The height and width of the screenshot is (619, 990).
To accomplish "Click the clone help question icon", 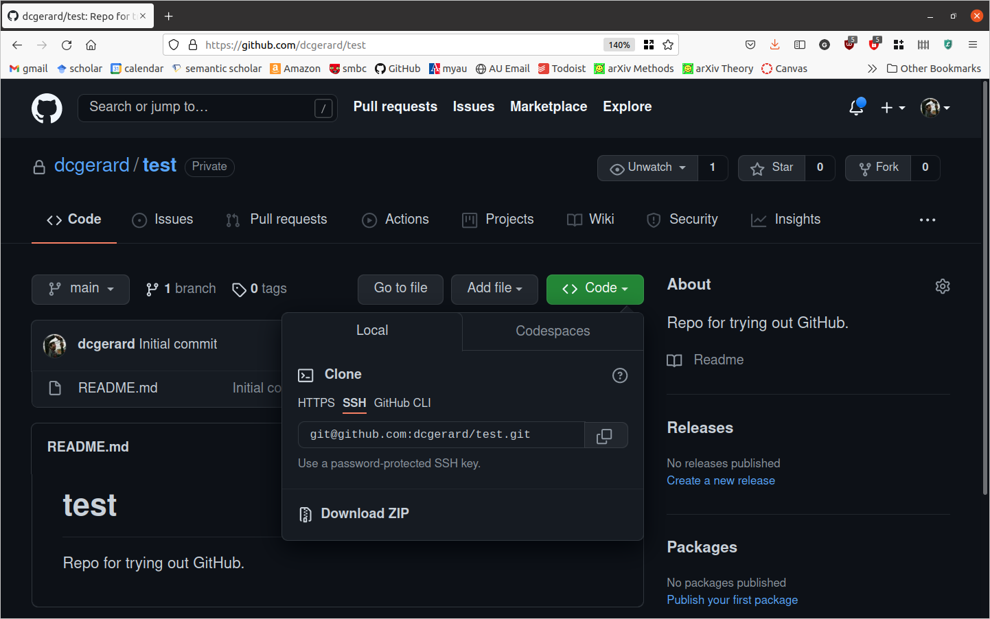I will pyautogui.click(x=620, y=375).
